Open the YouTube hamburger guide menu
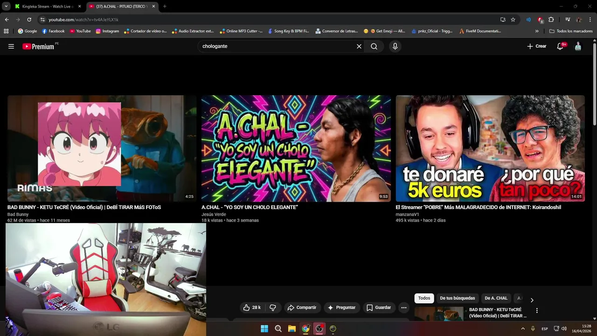 coord(11,46)
